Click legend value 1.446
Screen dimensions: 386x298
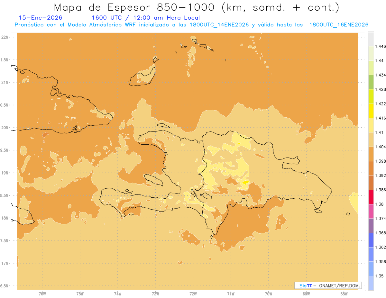coord(380,46)
